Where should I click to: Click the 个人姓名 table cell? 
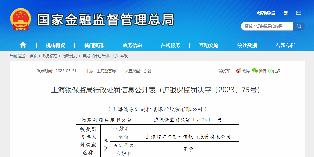click(119, 129)
